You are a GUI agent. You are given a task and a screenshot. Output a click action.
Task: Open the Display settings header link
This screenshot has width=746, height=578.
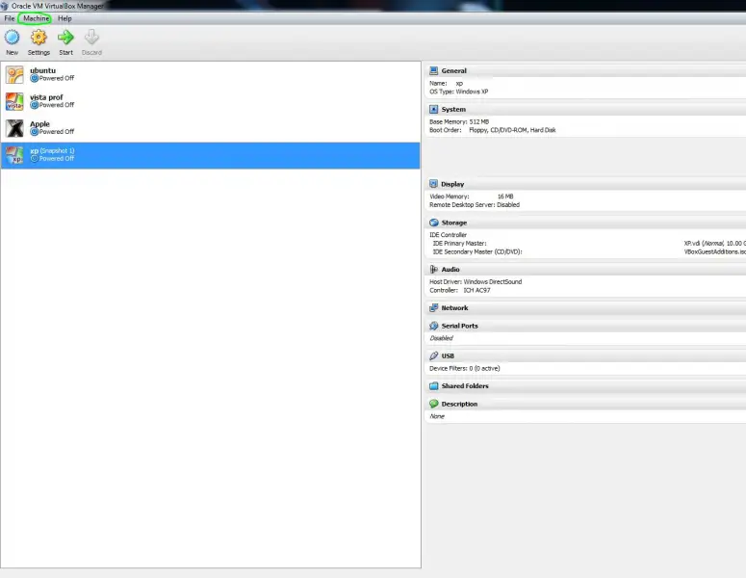452,184
